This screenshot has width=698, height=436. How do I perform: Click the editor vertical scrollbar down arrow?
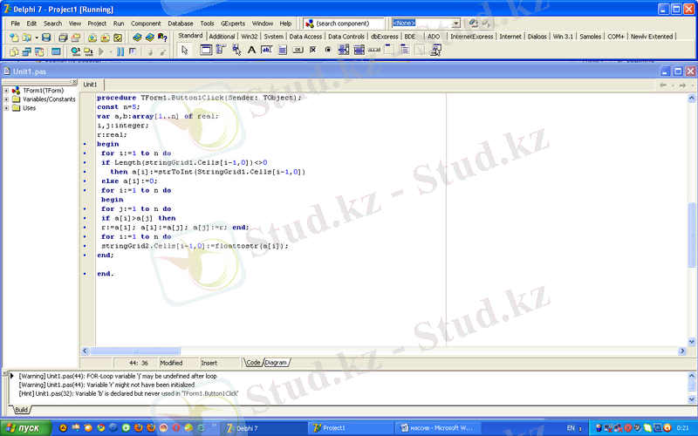point(692,341)
